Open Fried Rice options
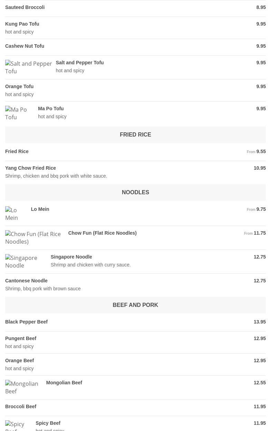This screenshot has width=271, height=431. point(17,151)
